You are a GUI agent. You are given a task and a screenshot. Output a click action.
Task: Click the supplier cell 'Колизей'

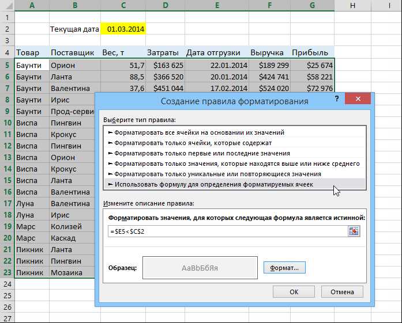click(72, 226)
